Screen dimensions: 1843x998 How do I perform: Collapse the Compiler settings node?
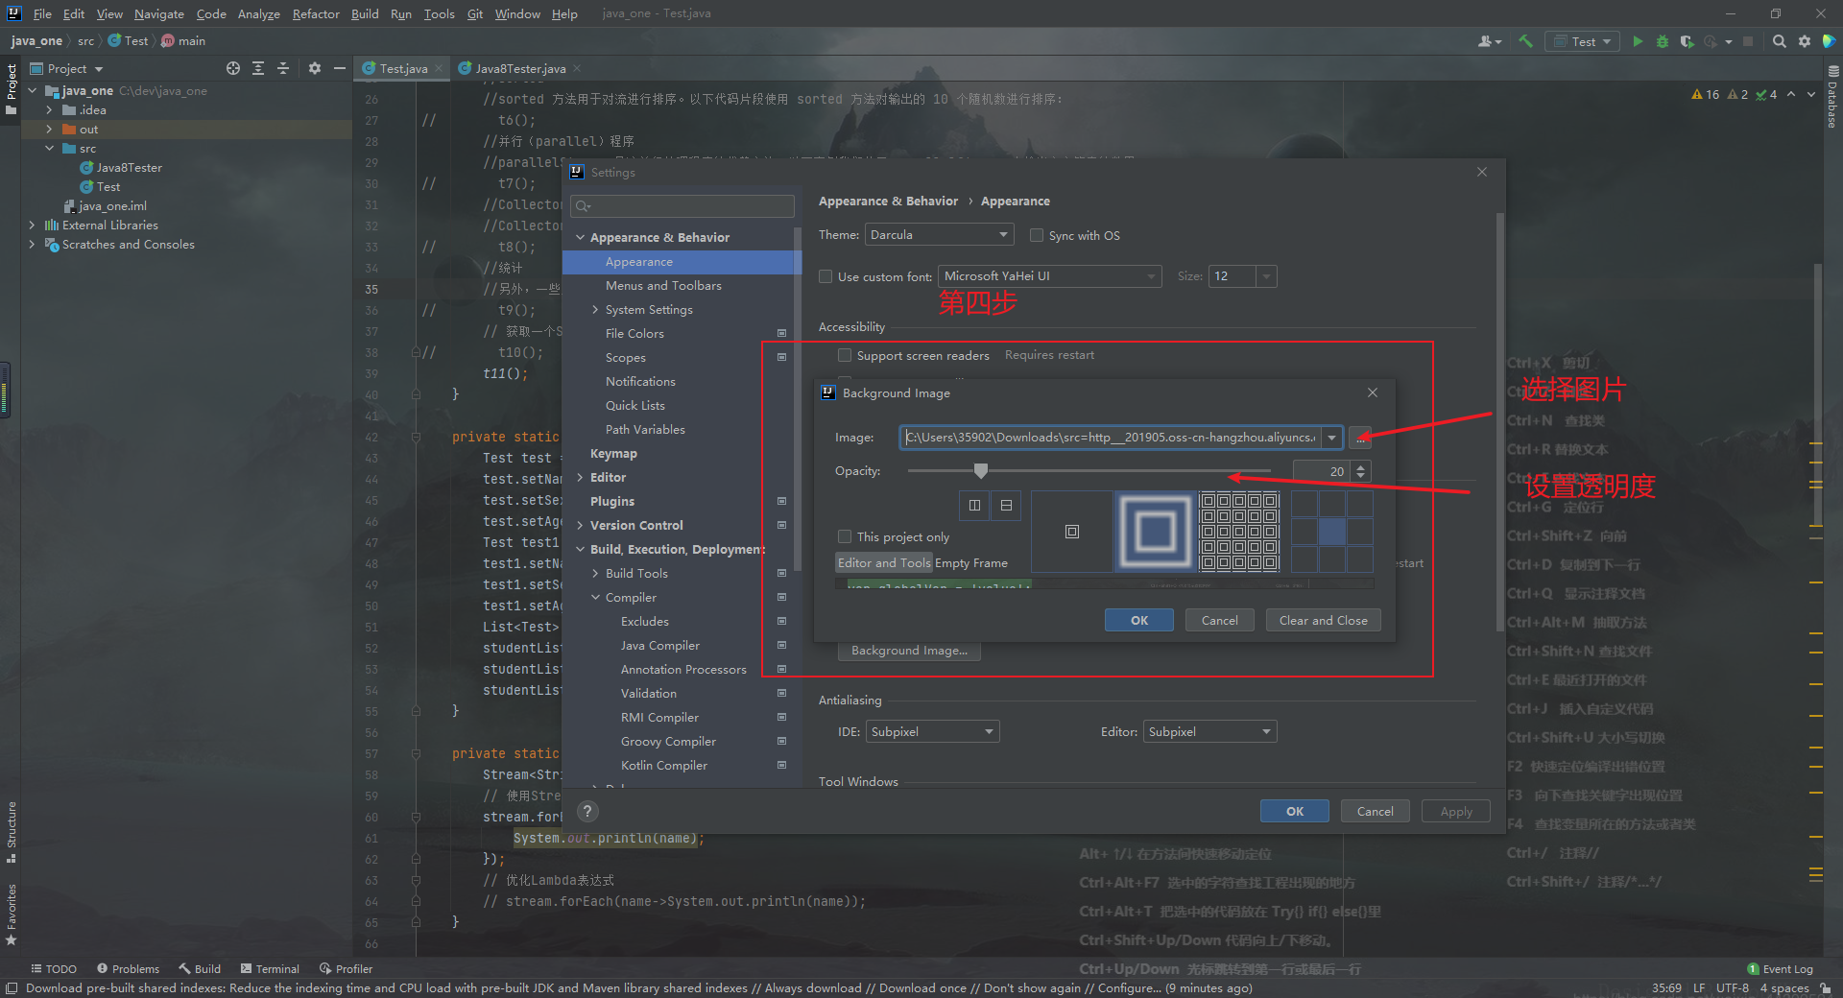[596, 598]
